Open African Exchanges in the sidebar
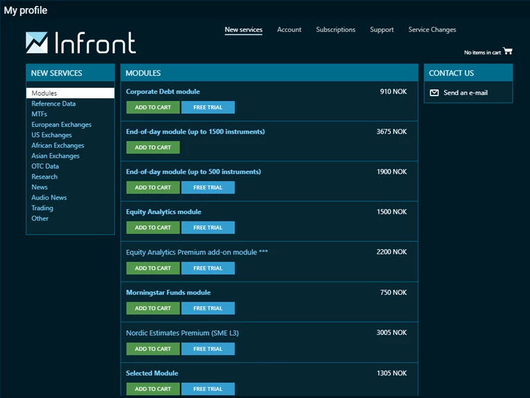This screenshot has height=398, width=530. [58, 145]
